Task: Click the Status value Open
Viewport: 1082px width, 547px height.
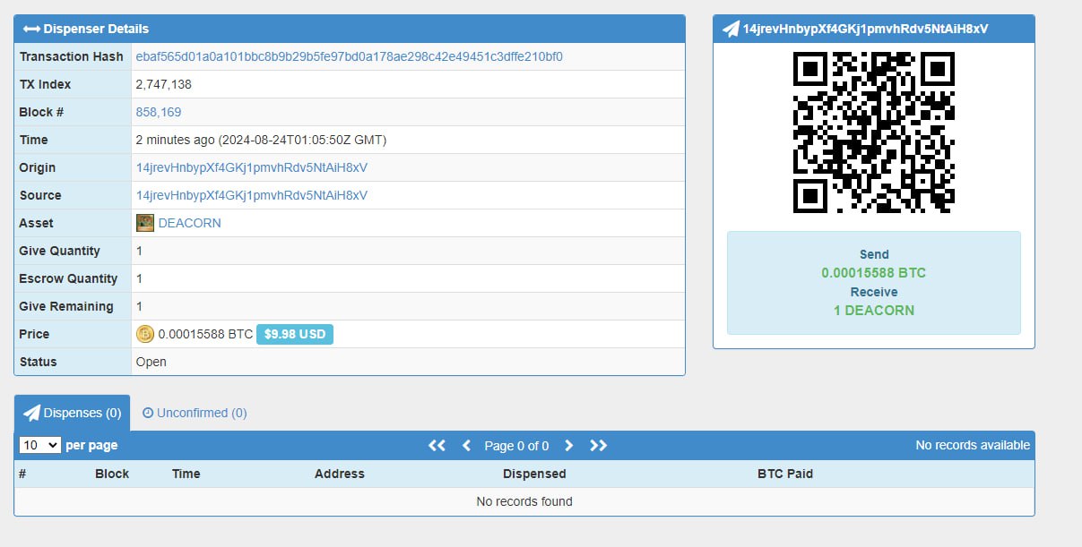Action: pyautogui.click(x=151, y=362)
